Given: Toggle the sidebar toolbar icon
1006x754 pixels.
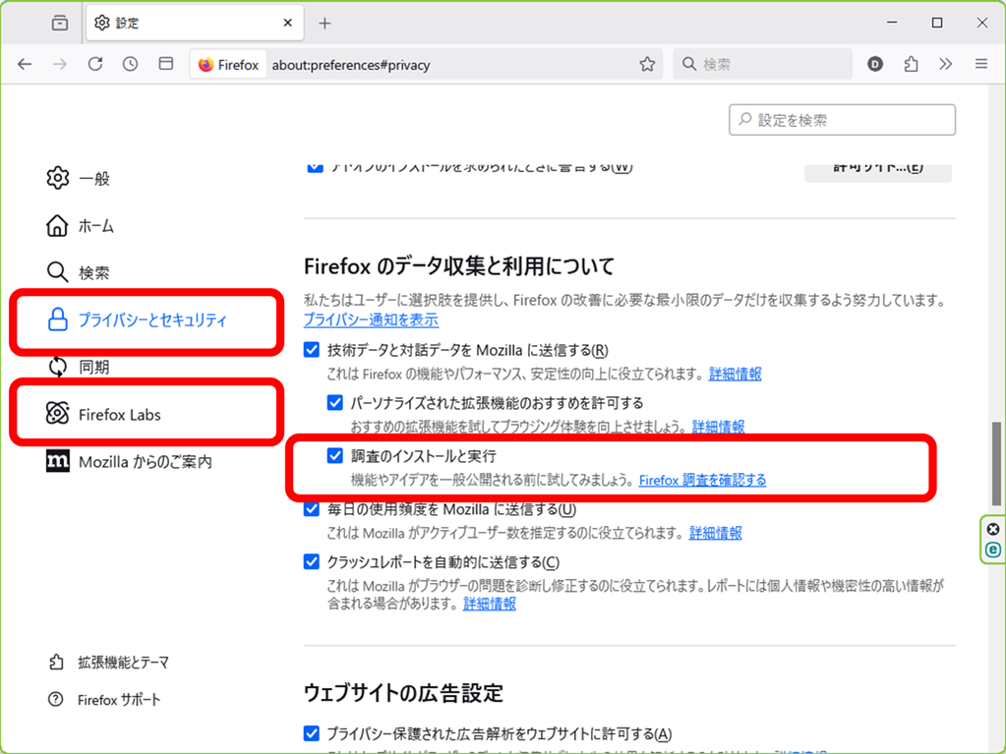Looking at the screenshot, I should (x=166, y=64).
